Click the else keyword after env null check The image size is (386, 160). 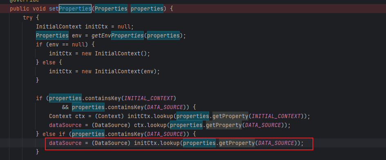point(49,62)
